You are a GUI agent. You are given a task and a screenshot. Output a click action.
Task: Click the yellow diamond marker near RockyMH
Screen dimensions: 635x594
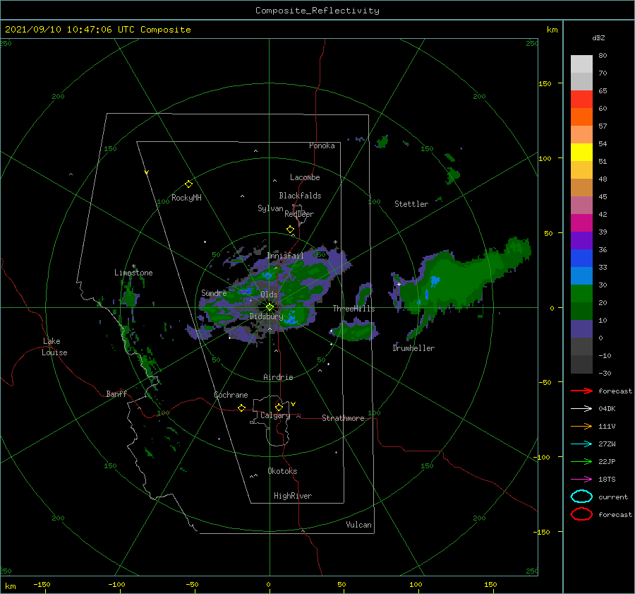188,184
